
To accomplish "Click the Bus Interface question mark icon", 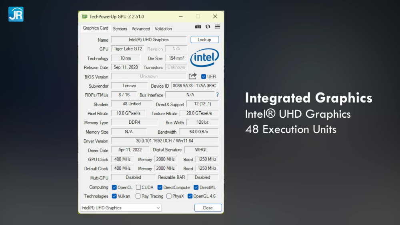I will [217, 95].
